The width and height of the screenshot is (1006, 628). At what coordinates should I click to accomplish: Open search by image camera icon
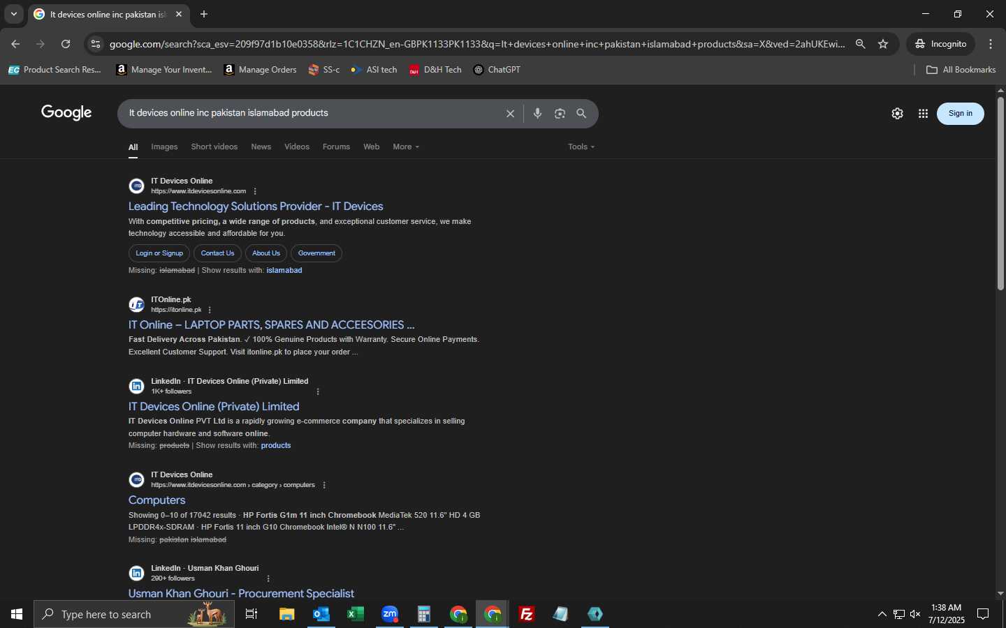[560, 114]
